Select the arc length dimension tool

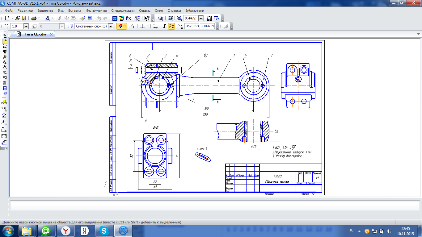pyautogui.click(x=4, y=136)
